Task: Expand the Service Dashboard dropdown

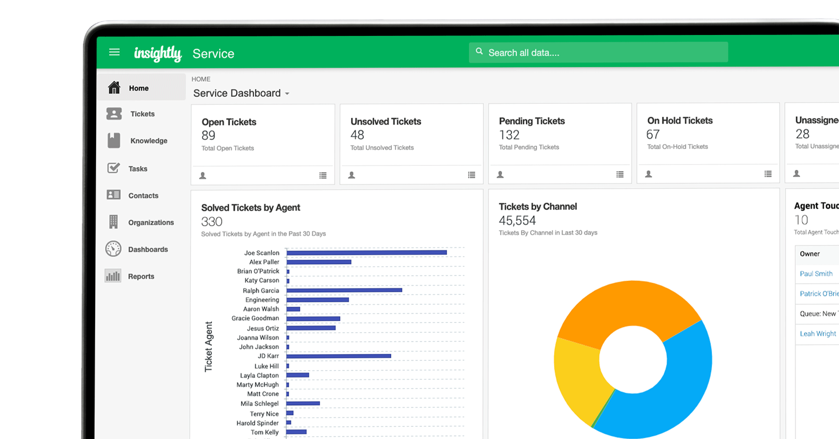Action: tap(287, 93)
